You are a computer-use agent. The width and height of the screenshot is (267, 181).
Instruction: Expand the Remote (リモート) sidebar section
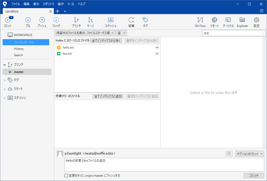(4, 89)
